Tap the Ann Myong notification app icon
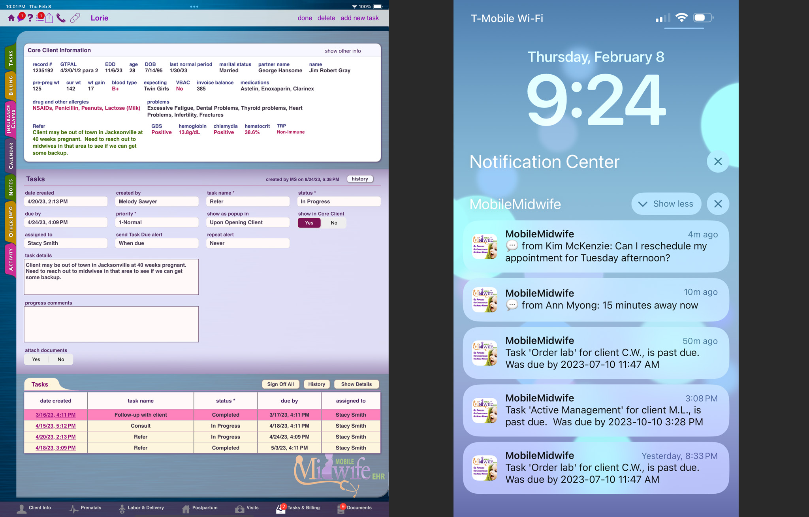This screenshot has height=517, width=809. point(485,300)
